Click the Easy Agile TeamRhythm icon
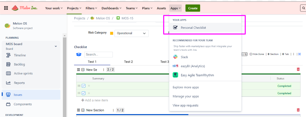 click(x=175, y=75)
